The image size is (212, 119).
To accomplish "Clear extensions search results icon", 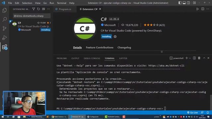I will (43, 9).
